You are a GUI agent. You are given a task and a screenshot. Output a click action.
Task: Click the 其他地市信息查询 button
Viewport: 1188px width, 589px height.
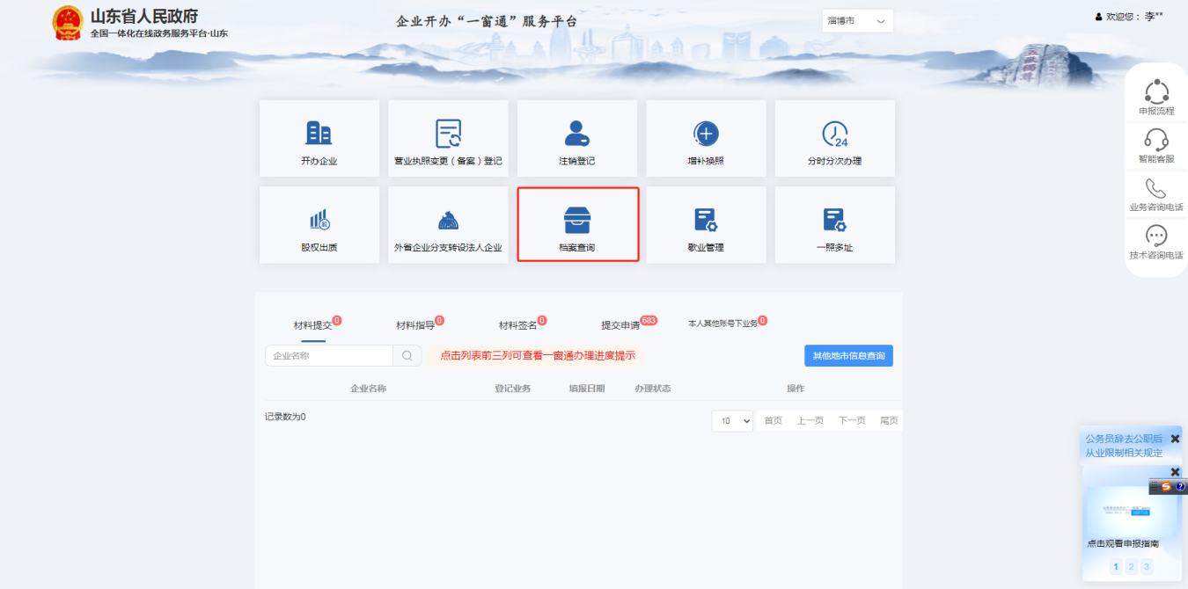[x=848, y=355]
